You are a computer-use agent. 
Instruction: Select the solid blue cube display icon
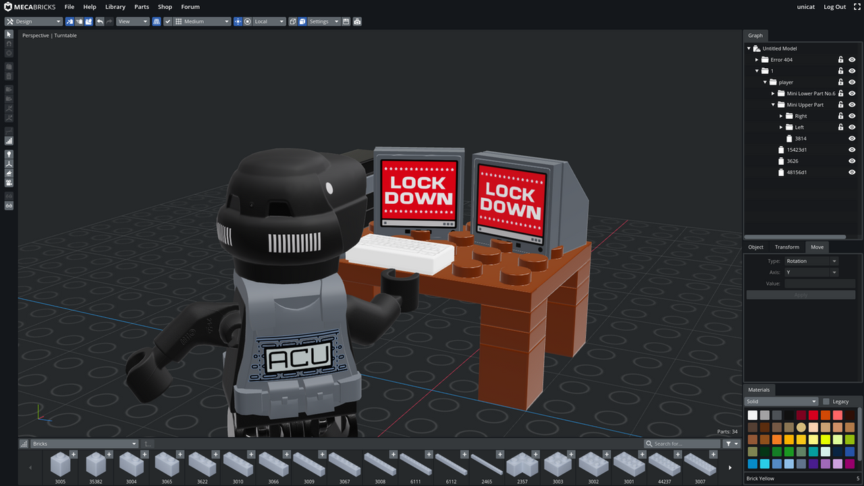302,22
